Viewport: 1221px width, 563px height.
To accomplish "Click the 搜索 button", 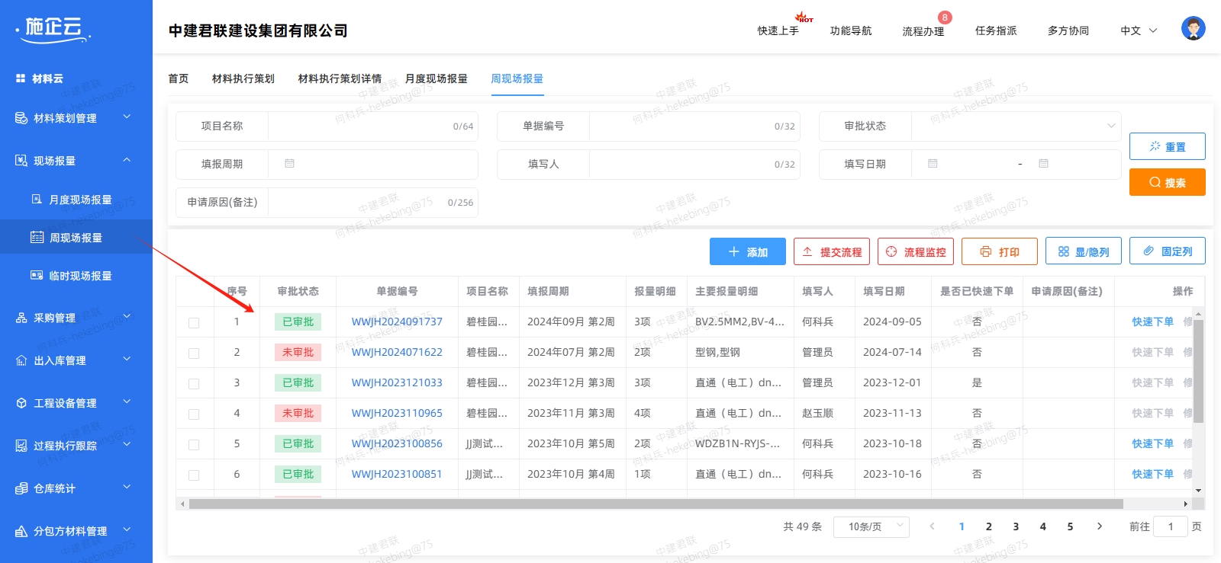I will tap(1168, 182).
